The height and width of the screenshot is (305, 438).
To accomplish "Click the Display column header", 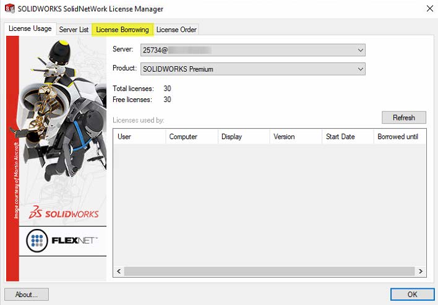I will (244, 137).
